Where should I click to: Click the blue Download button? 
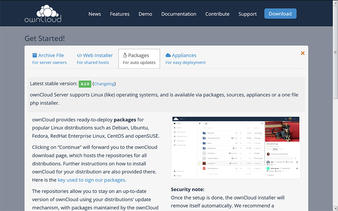point(280,14)
